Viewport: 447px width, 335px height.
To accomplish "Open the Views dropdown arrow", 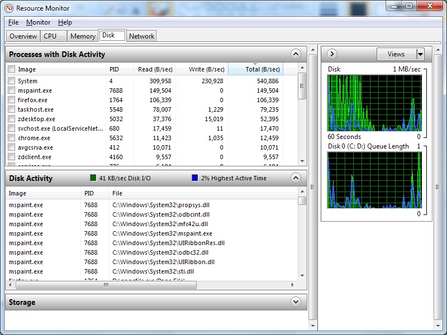I will [x=420, y=54].
